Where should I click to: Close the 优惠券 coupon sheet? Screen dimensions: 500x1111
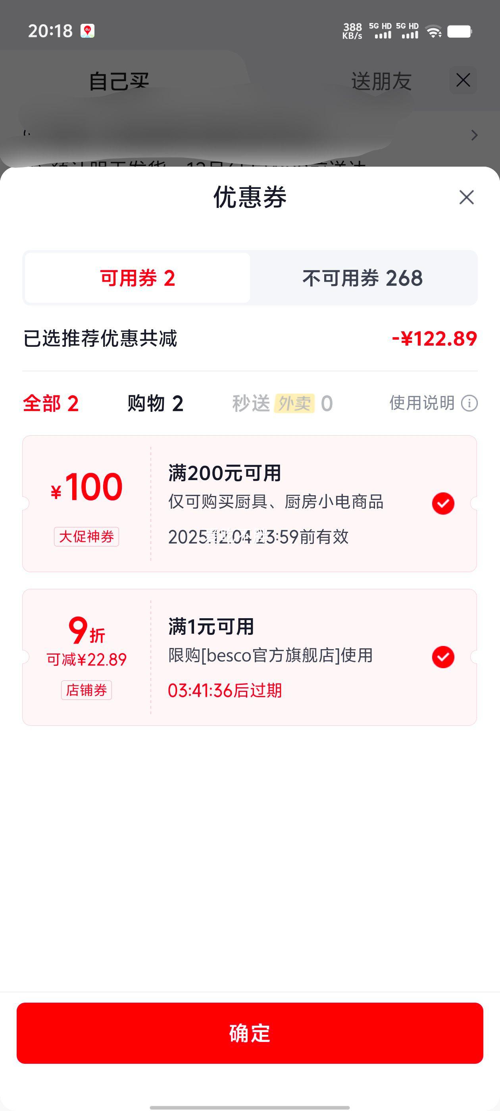point(466,198)
